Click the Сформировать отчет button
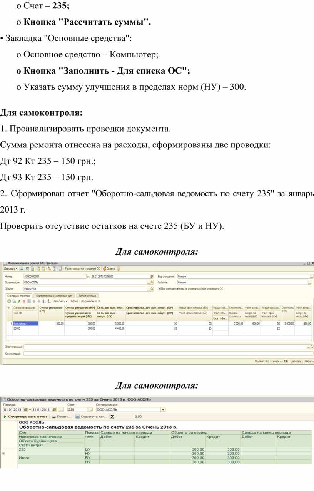314x491 pixels. coord(25,417)
